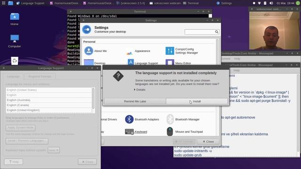Click the Install button
This screenshot has height=169, width=301.
pyautogui.click(x=197, y=101)
